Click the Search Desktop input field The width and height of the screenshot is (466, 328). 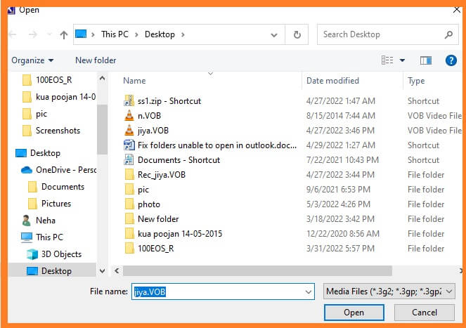(x=380, y=34)
